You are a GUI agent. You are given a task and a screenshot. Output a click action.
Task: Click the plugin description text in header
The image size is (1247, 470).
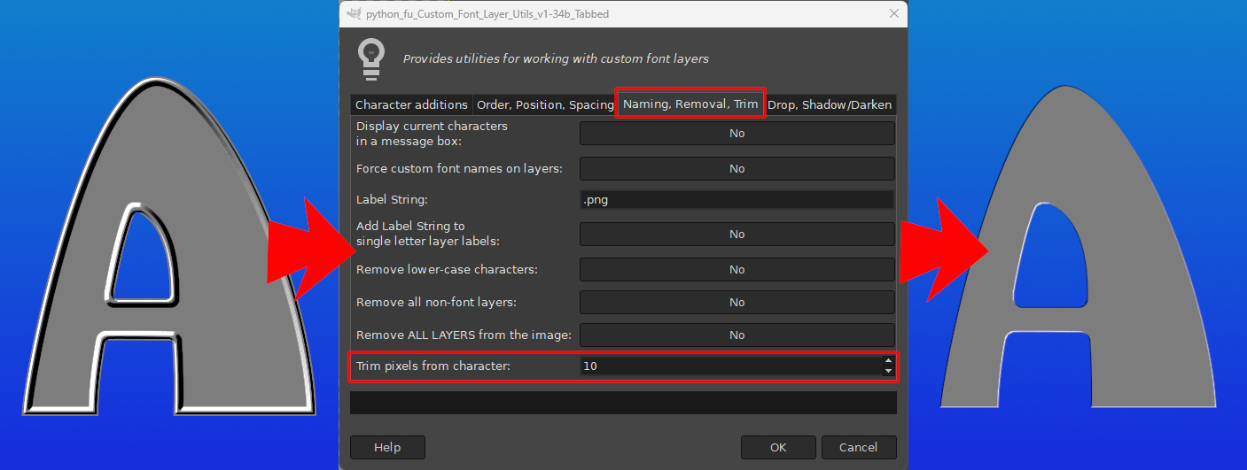click(556, 59)
